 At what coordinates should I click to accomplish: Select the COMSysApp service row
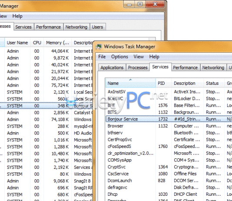(x=169, y=160)
